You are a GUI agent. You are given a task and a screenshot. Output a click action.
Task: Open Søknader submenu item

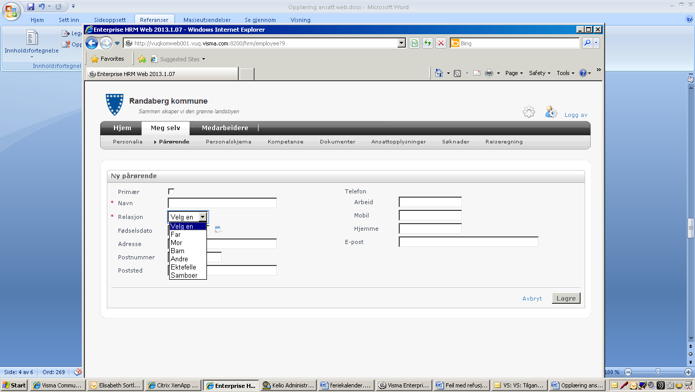click(456, 142)
